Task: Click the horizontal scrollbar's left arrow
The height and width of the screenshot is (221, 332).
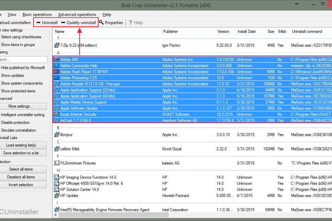Action: tap(56, 215)
